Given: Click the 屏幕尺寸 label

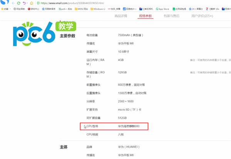Looking at the screenshot, I should tap(92, 52).
